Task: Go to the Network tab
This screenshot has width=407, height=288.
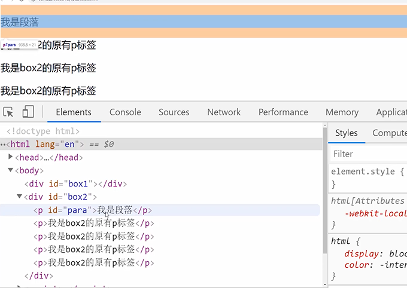Action: 224,112
